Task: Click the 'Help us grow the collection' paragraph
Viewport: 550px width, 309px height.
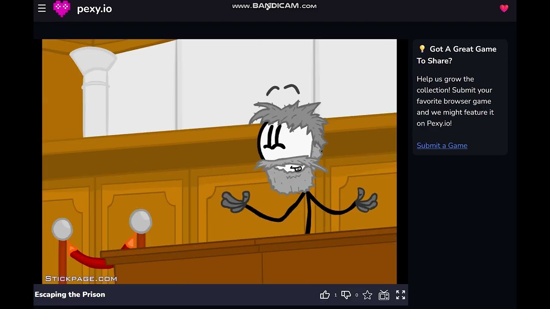Action: [x=455, y=101]
